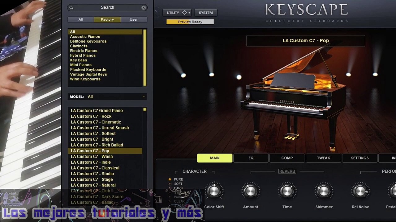The width and height of the screenshot is (396, 222).
Task: Select the Clavinets category
Action: pyautogui.click(x=105, y=46)
